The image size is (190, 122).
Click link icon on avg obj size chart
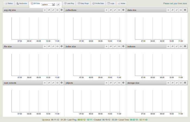point(53,10)
